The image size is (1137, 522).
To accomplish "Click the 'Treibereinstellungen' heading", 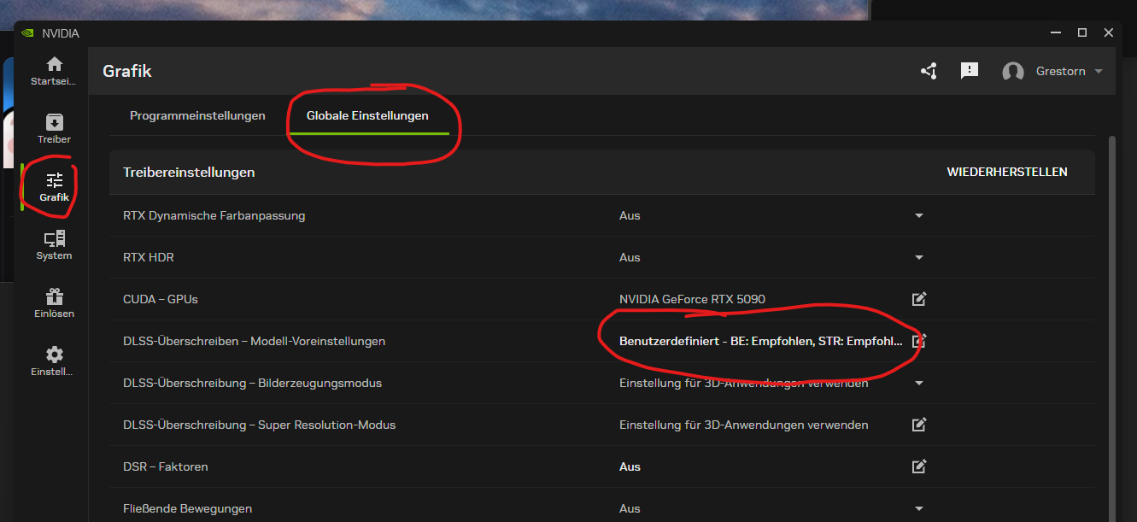I will tap(189, 172).
